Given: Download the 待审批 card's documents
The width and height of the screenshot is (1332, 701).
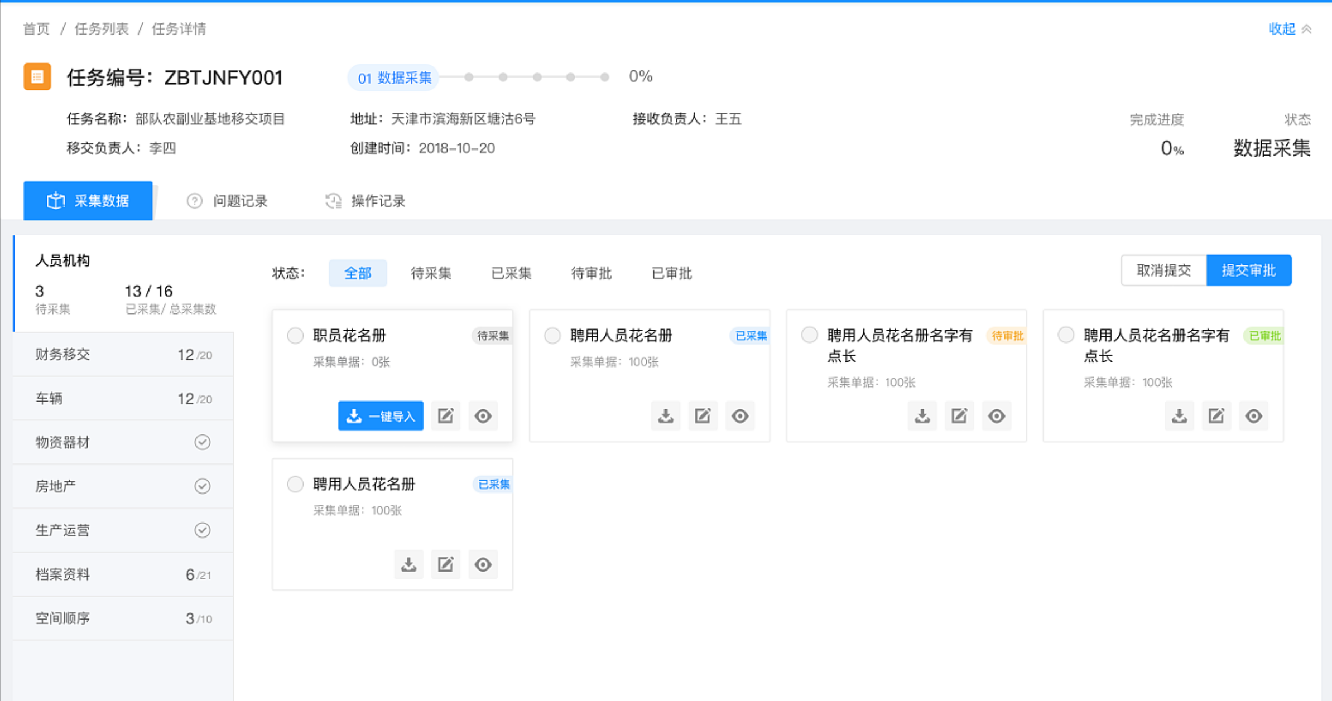Looking at the screenshot, I should click(922, 416).
